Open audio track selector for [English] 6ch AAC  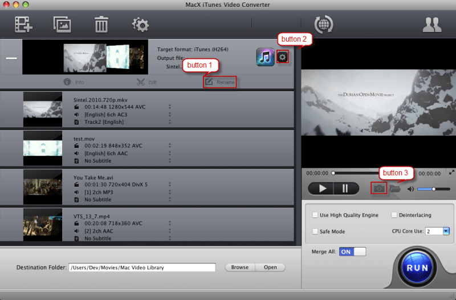(x=169, y=153)
